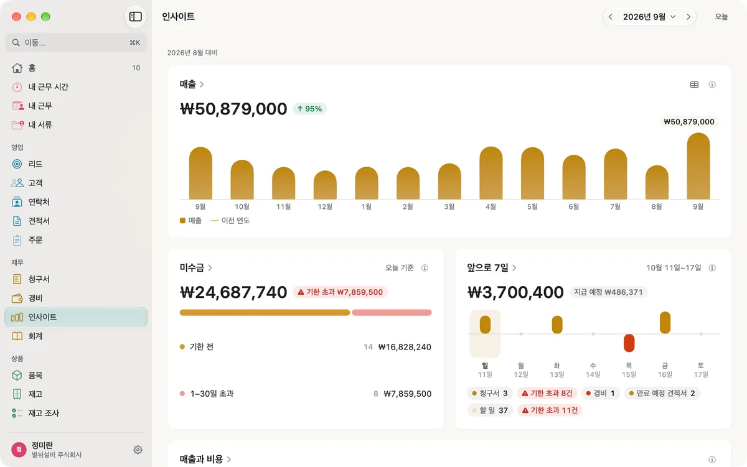Open the 매출 section heading link

[x=192, y=84]
